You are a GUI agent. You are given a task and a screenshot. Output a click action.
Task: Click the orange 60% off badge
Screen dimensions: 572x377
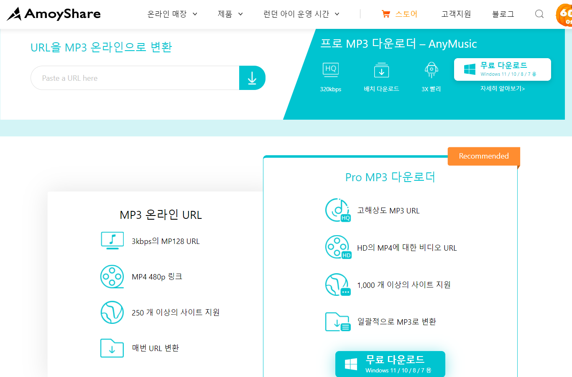[x=565, y=14]
